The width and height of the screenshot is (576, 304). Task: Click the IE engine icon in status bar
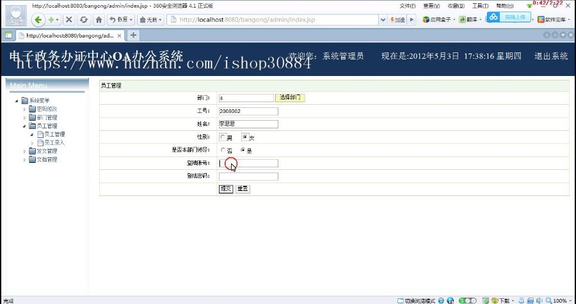point(441,301)
